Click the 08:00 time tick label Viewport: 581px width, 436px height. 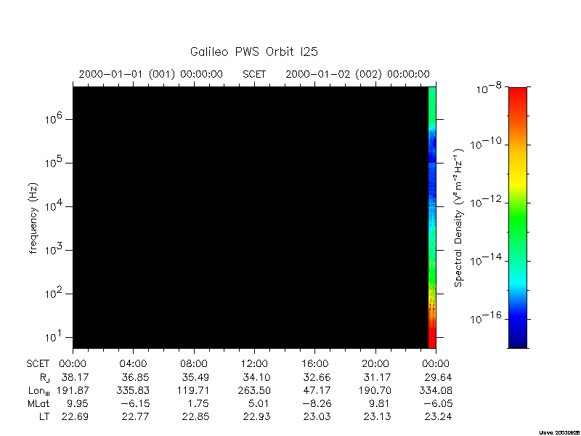194,364
